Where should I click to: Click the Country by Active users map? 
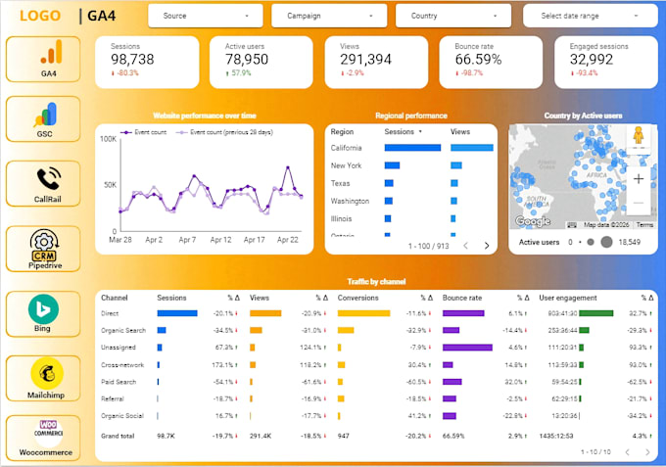[x=583, y=176]
